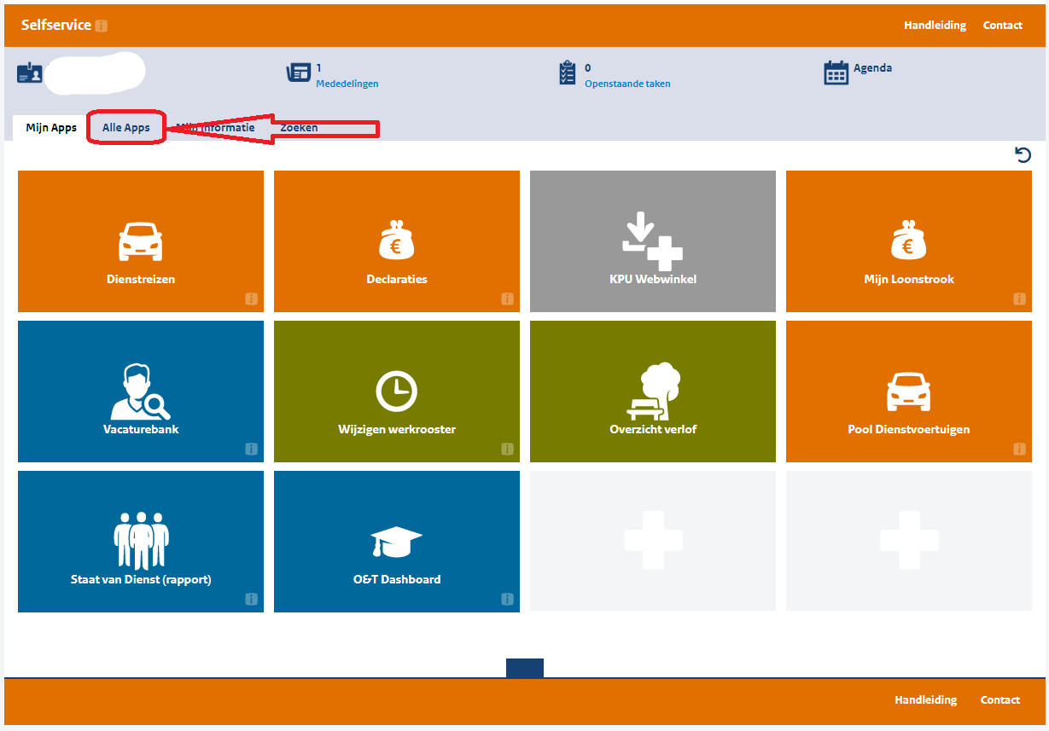
Task: Show info for the Dienstreizen tile
Action: click(251, 299)
